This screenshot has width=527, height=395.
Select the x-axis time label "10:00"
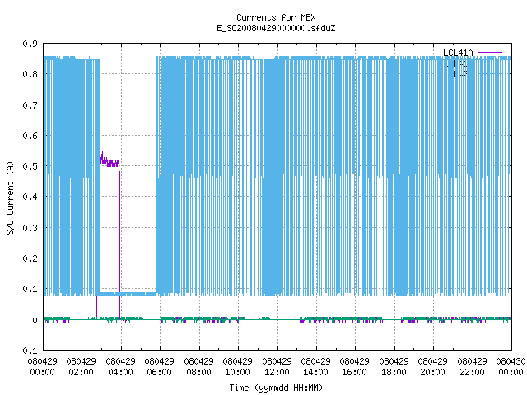238,372
